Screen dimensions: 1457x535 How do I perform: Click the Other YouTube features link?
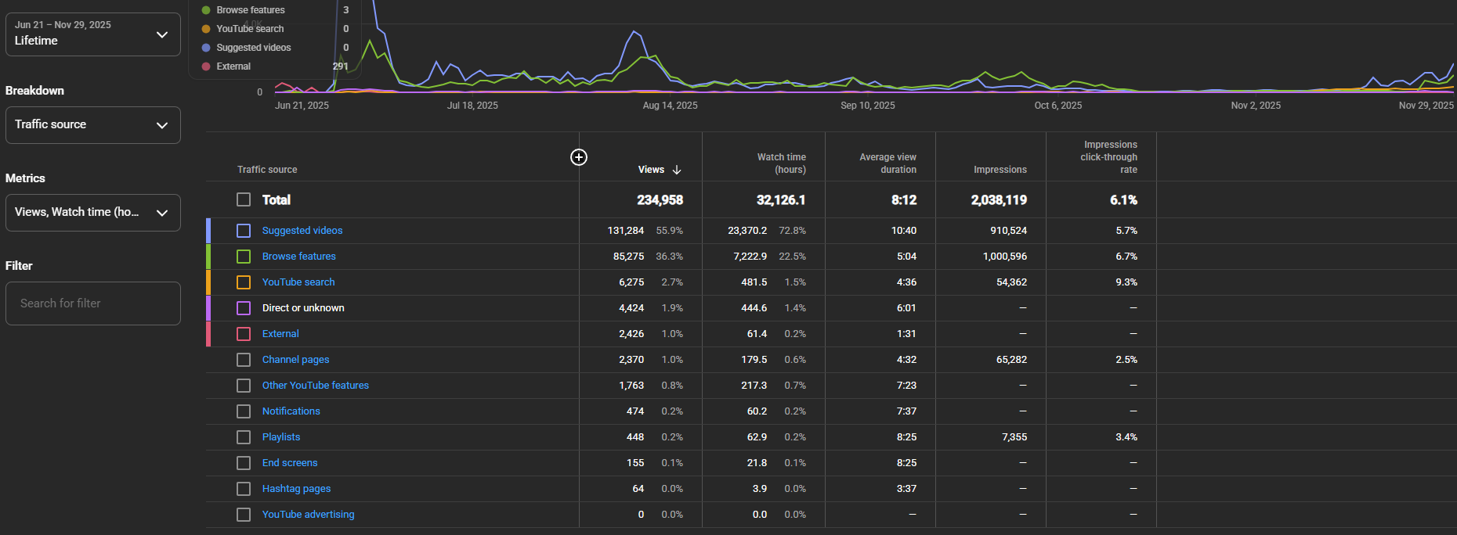[315, 386]
